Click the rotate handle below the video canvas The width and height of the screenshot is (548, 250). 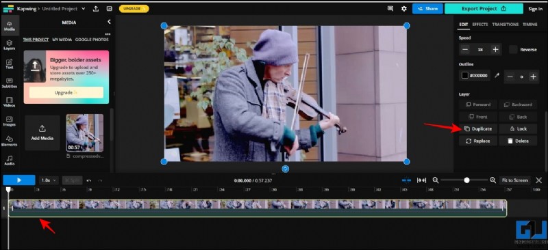[286, 169]
